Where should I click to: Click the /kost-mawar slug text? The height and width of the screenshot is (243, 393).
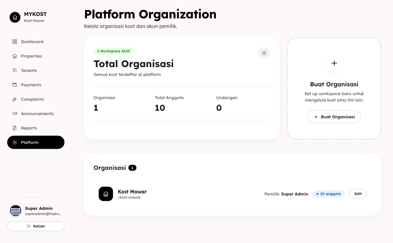(x=129, y=197)
